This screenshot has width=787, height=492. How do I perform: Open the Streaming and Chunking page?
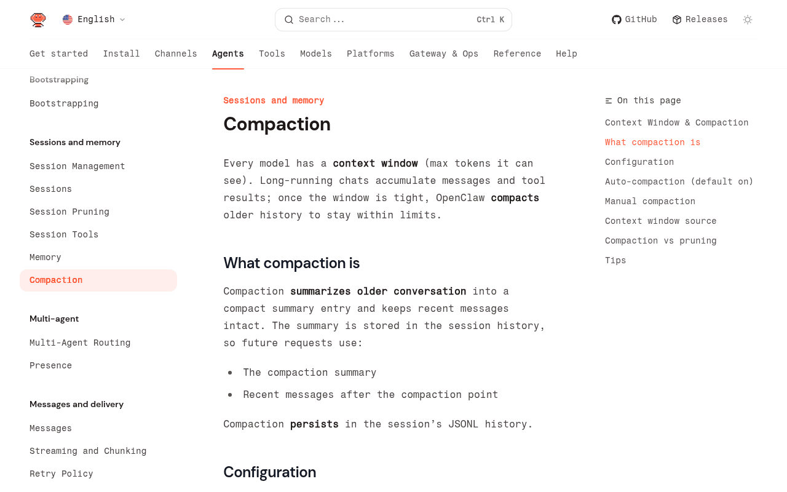click(88, 450)
